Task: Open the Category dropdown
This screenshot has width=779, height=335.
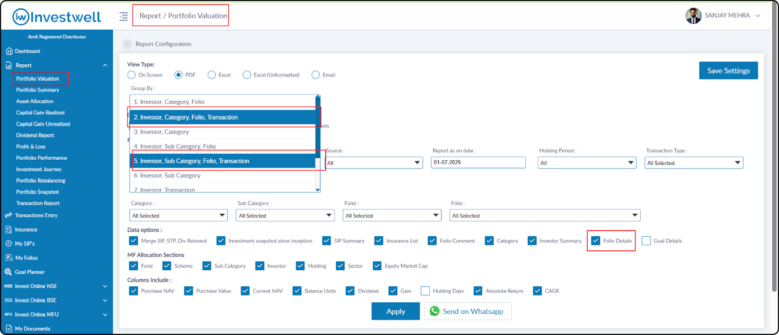Action: 179,216
